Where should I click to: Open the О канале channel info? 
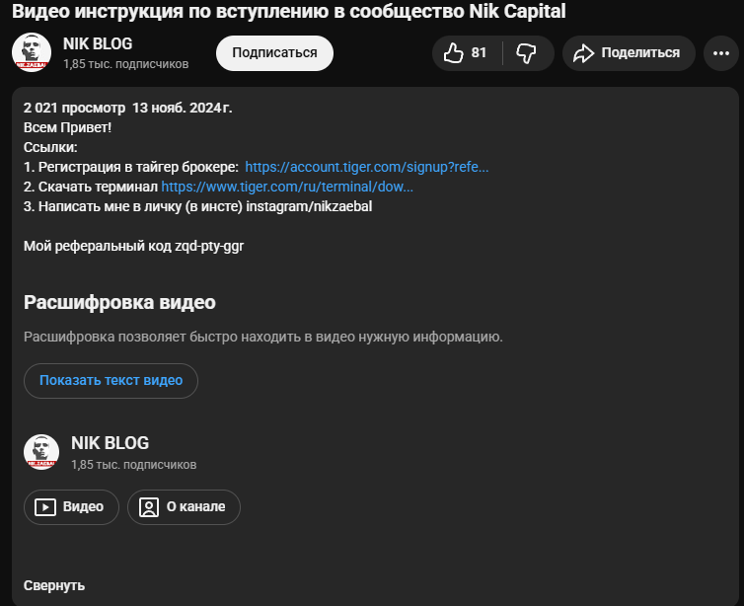184,507
